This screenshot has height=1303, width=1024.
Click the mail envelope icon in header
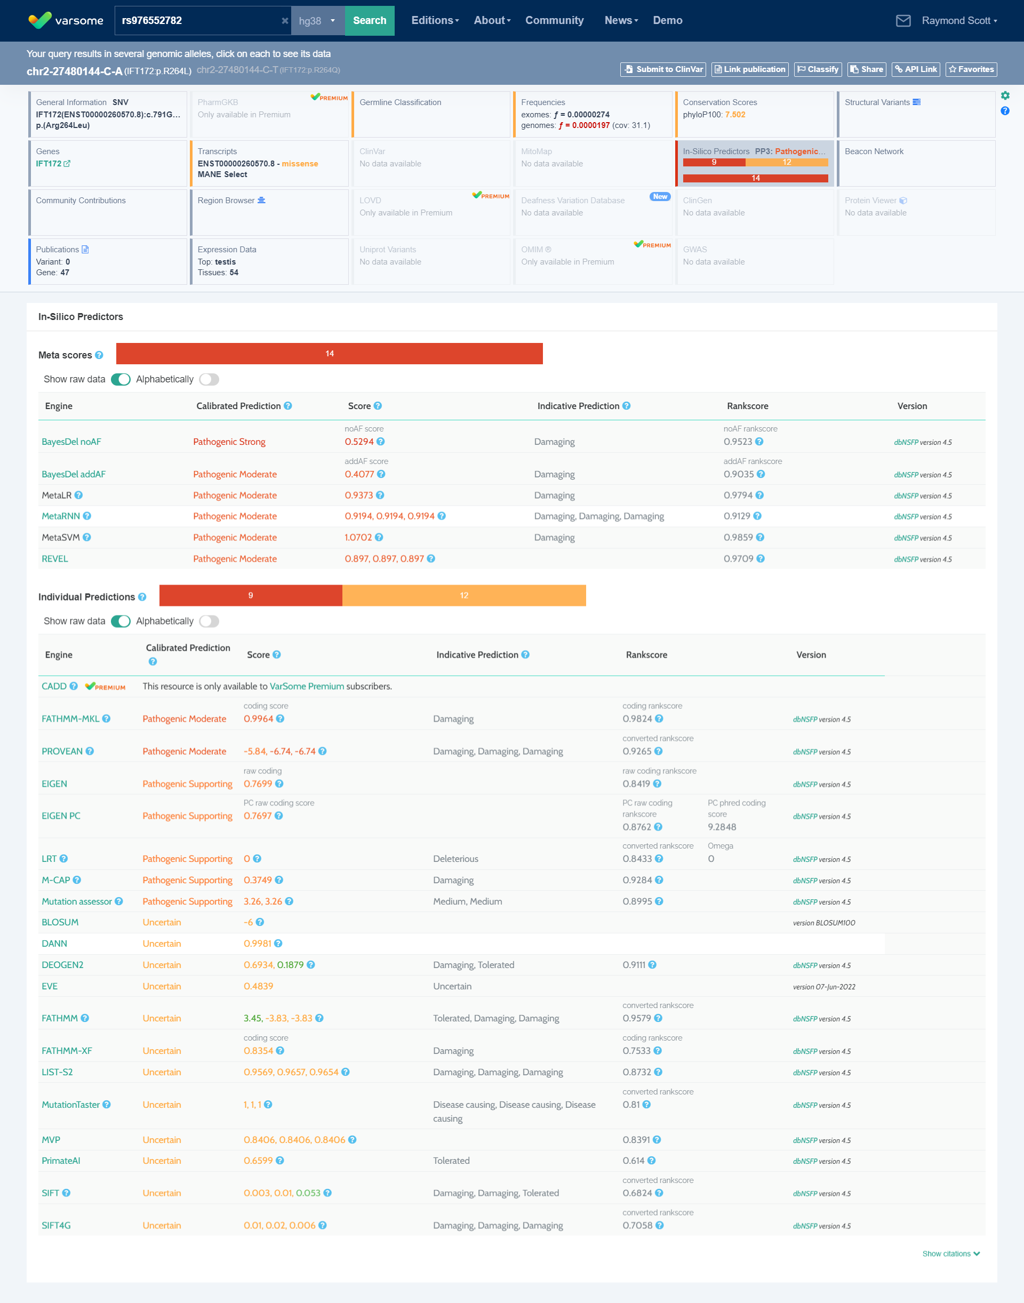[903, 21]
